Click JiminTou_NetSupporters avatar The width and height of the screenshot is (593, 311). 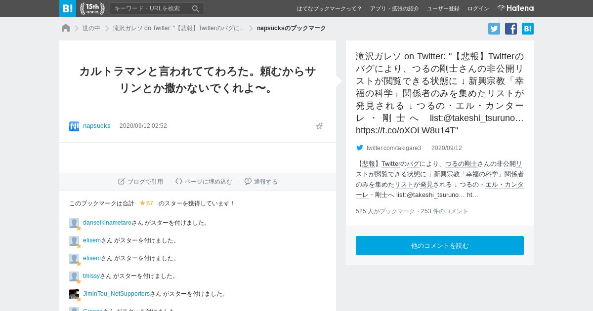(74, 294)
